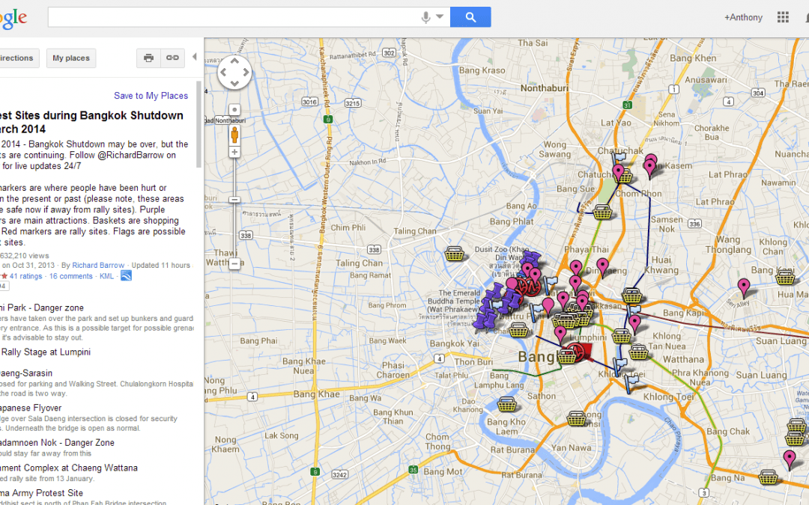Collapse the left side panel arrow
This screenshot has width=809, height=505.
coord(195,57)
